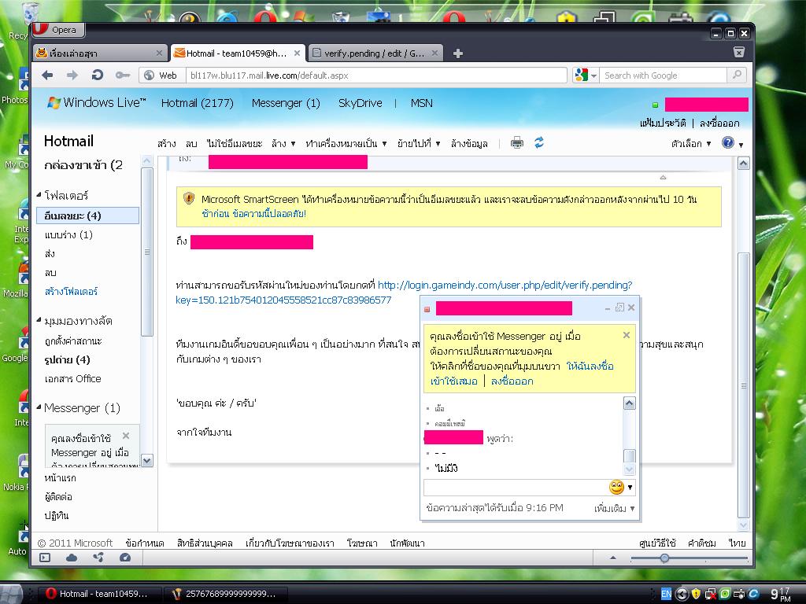
Task: Collapse the มุมมองทางลัด section
Action: (x=39, y=321)
